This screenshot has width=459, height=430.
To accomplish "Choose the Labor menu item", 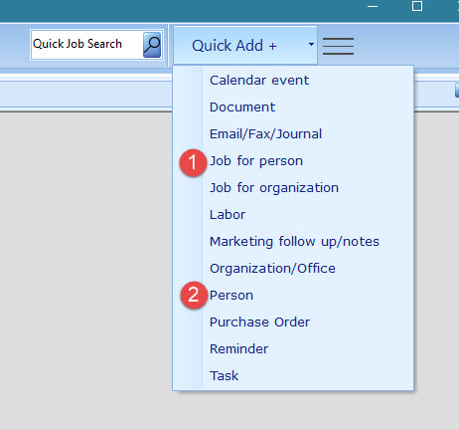I will tap(228, 215).
